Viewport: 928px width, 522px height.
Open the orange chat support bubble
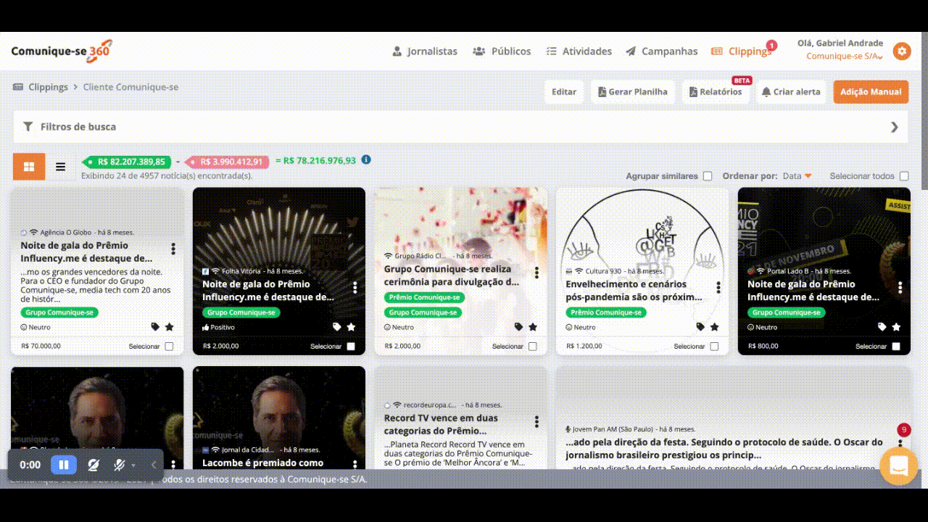[898, 466]
